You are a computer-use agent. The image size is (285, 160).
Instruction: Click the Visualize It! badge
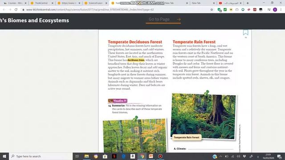click(x=118, y=101)
